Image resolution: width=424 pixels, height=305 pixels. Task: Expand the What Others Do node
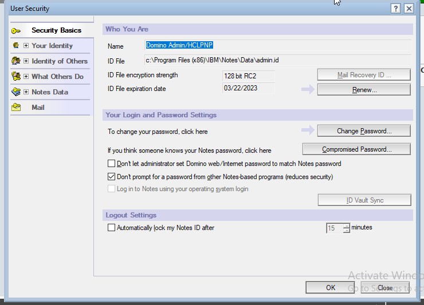click(26, 77)
